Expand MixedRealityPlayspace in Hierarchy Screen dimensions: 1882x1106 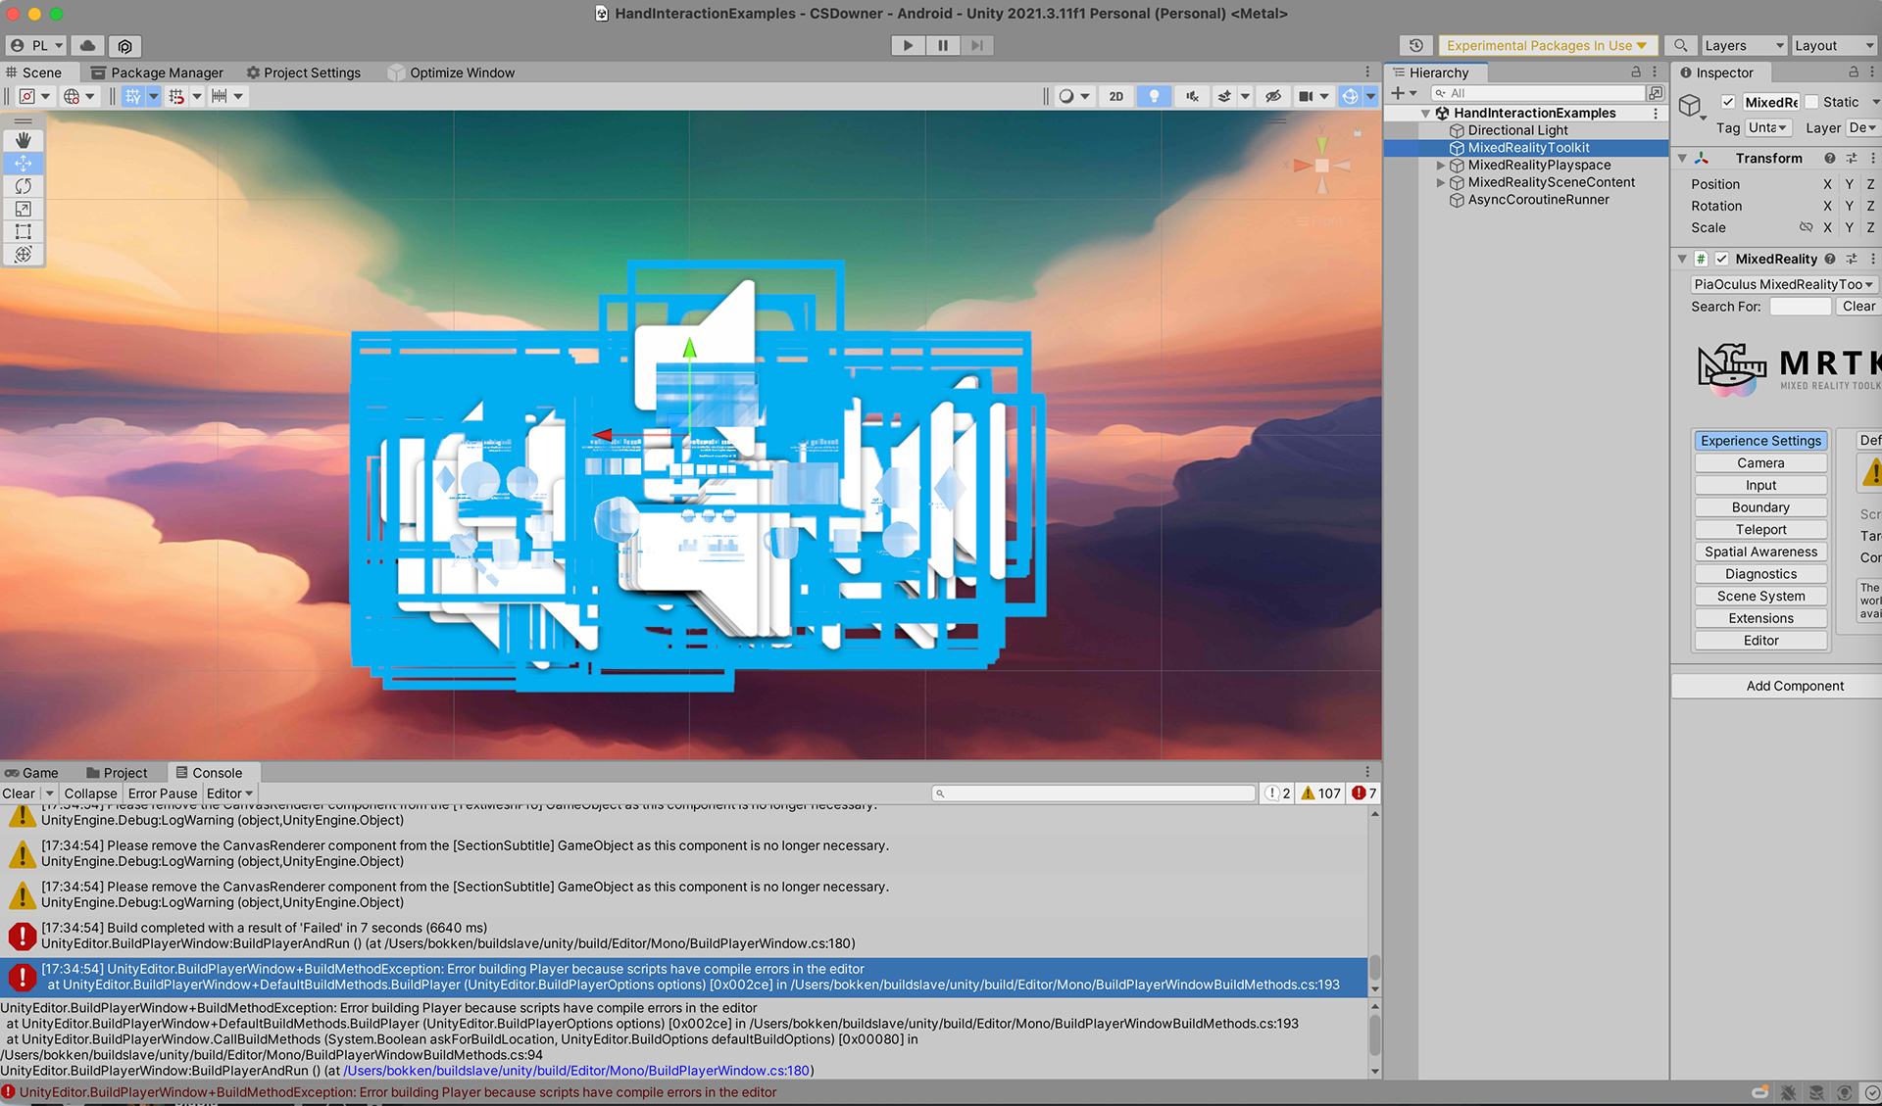pos(1440,166)
